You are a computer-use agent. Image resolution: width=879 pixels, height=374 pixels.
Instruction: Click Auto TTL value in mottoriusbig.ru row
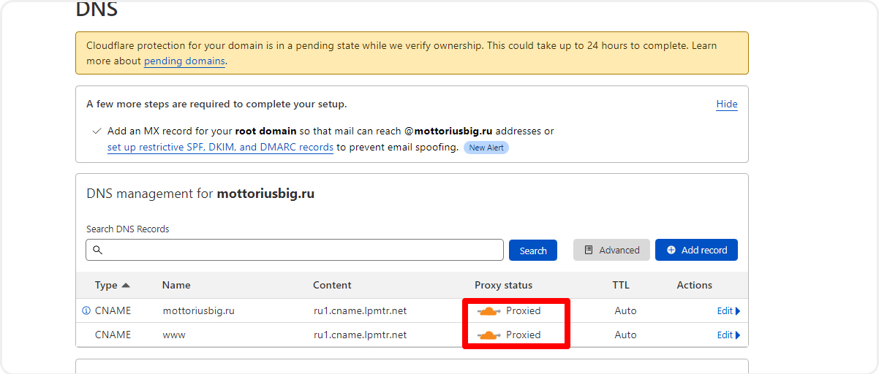coord(625,310)
